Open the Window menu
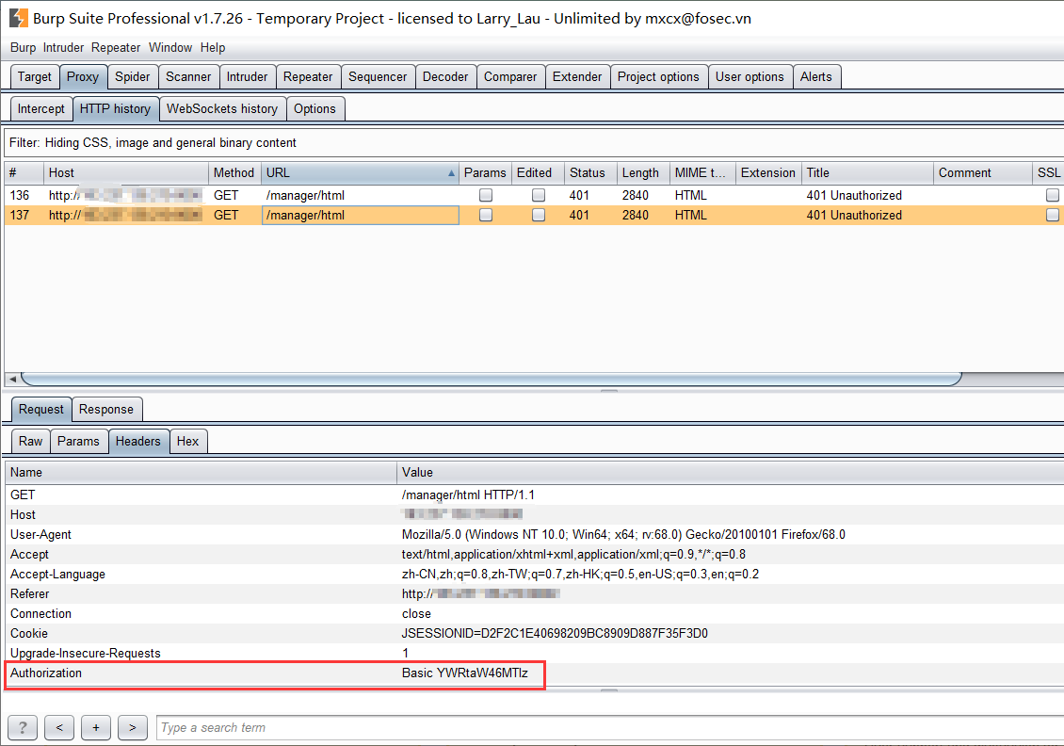The image size is (1064, 746). click(x=170, y=47)
